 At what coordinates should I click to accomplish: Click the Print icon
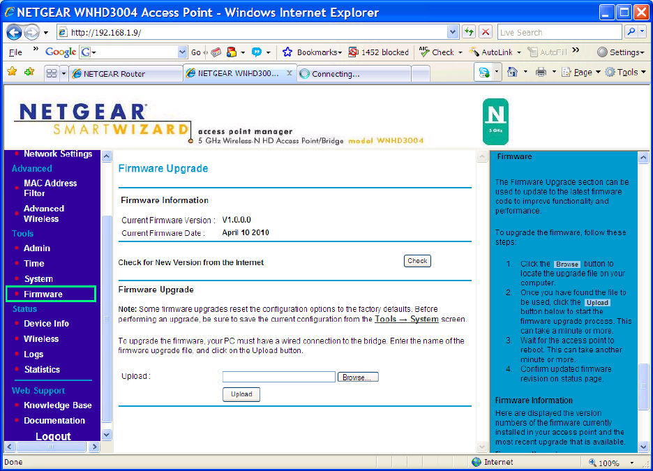tap(541, 73)
